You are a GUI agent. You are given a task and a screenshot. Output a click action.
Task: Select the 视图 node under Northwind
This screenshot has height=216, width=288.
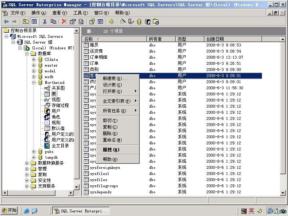tap(56, 100)
